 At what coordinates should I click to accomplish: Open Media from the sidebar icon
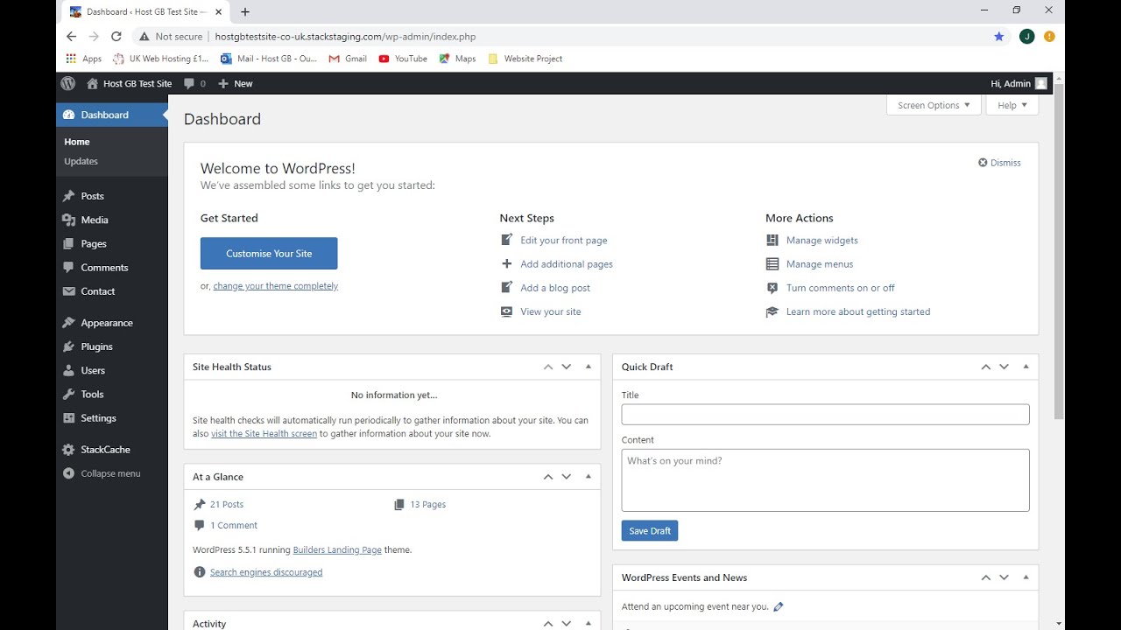coord(68,220)
